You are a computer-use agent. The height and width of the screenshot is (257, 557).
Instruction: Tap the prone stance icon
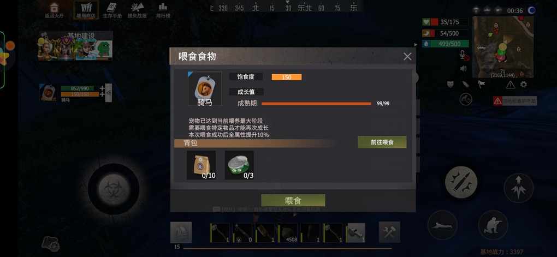click(x=442, y=225)
